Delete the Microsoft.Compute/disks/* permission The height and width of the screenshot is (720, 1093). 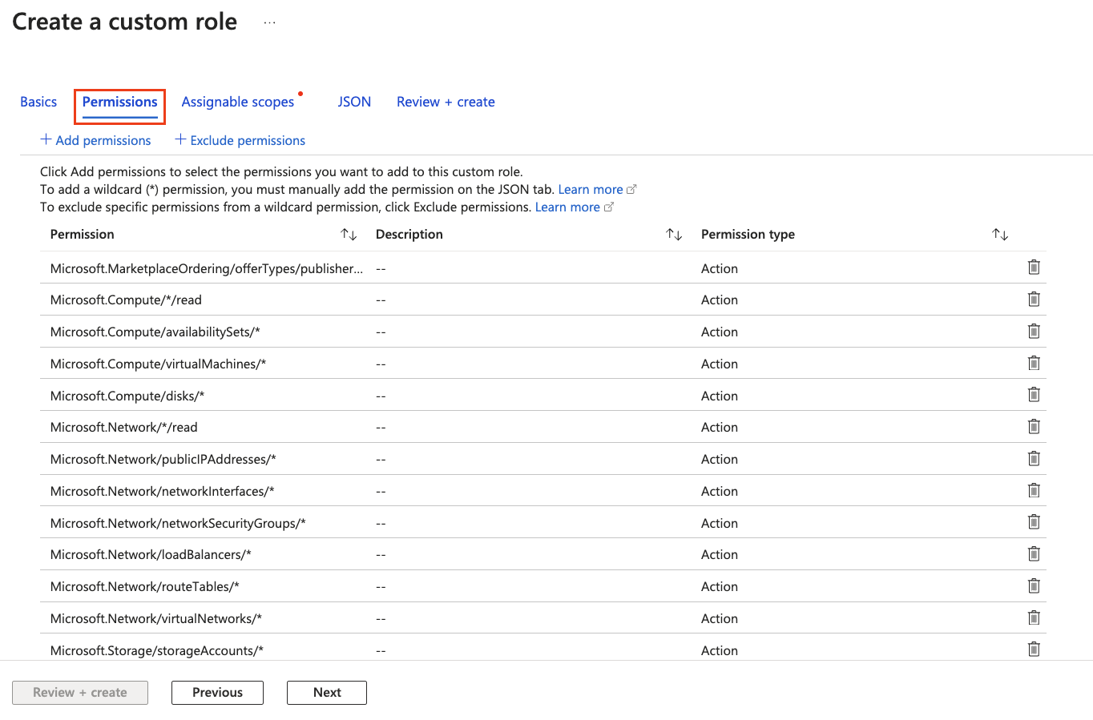click(1034, 395)
